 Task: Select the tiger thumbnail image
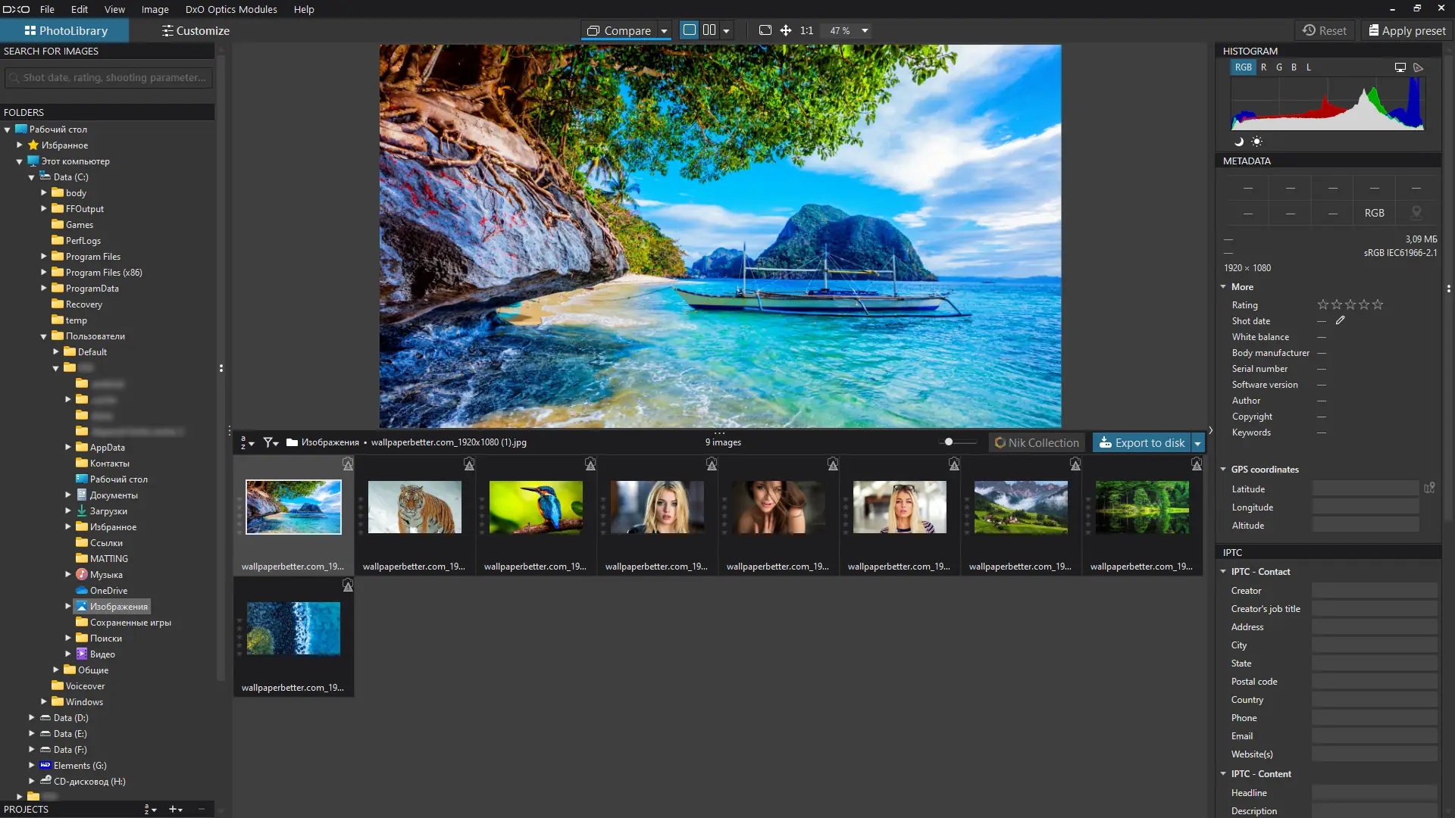tap(415, 507)
